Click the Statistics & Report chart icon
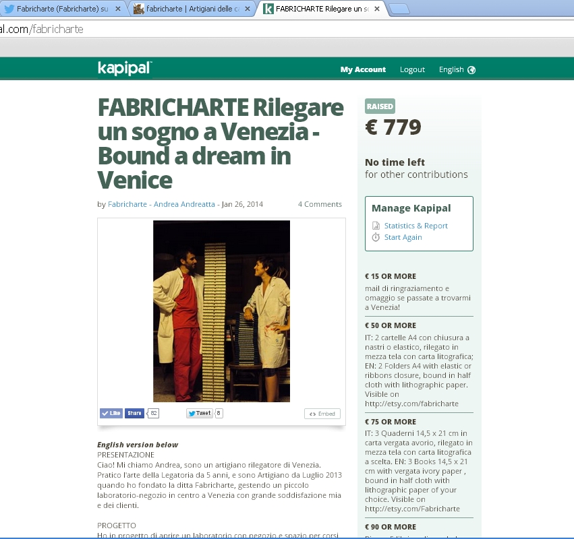 click(x=376, y=226)
